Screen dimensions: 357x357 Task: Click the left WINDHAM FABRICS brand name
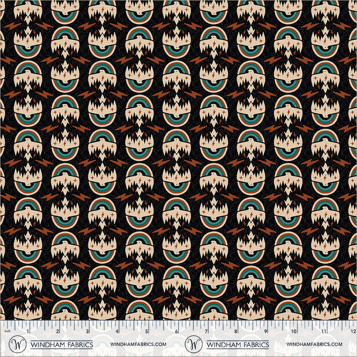pyautogui.click(x=62, y=344)
